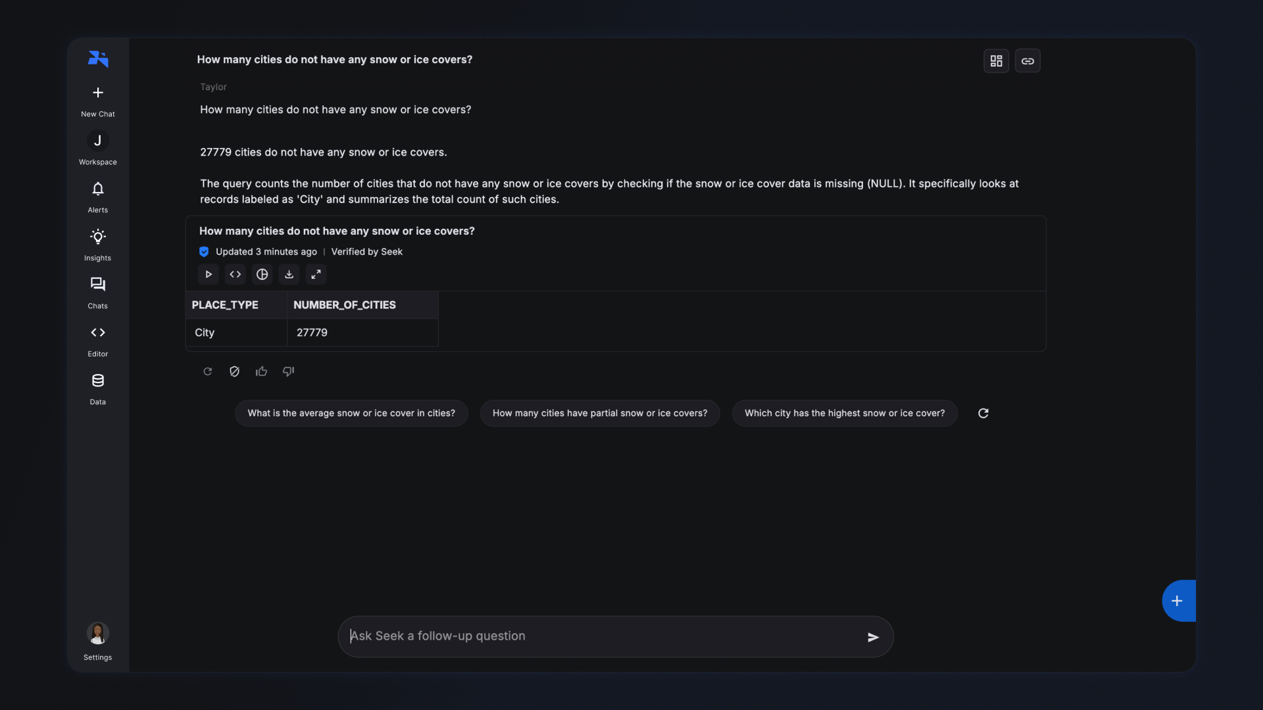Send the follow-up question

coord(873,637)
